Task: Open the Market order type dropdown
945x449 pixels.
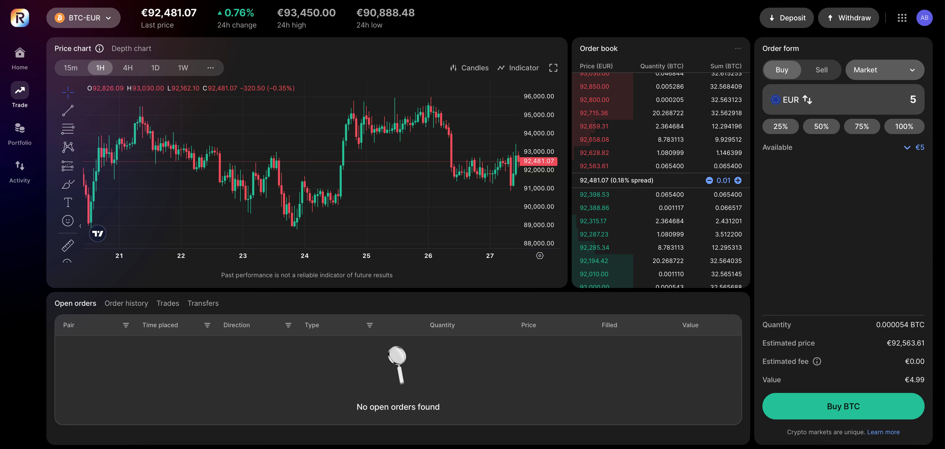Action: tap(885, 70)
